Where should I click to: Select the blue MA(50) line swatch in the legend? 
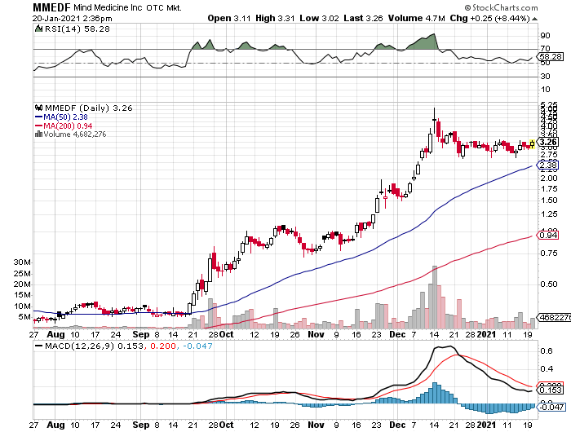click(x=38, y=117)
